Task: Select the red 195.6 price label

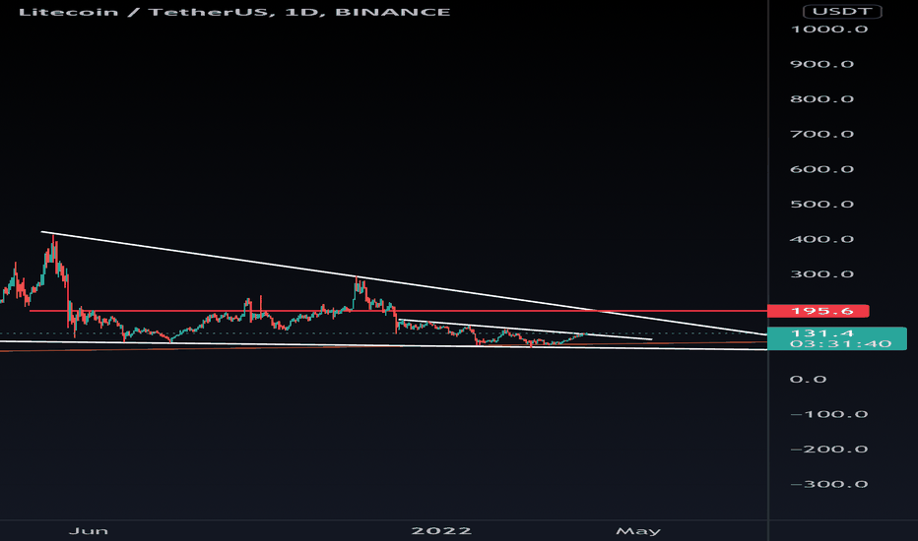Action: point(818,311)
